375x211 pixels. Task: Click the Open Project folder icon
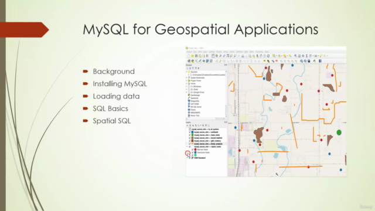point(193,56)
